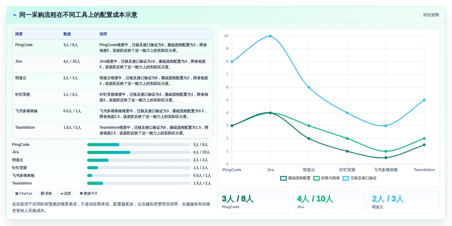Select the 飞书多维表格 table row name
This screenshot has height=226, width=452.
pyautogui.click(x=26, y=111)
